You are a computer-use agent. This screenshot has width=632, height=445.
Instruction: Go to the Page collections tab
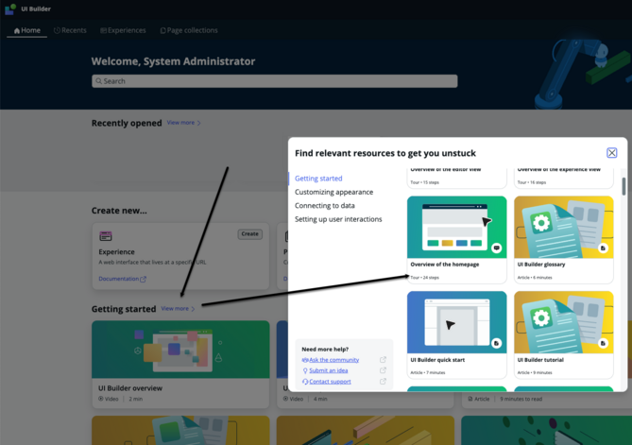pos(189,30)
